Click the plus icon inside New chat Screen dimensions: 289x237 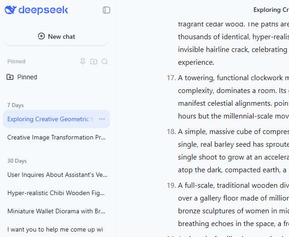point(41,36)
